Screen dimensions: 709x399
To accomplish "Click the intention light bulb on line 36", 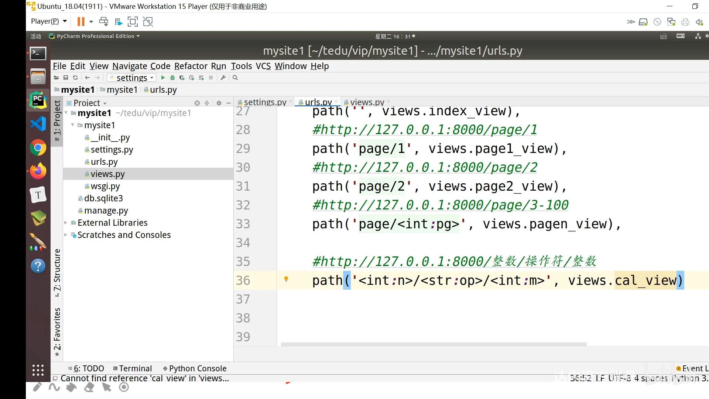I will [286, 279].
